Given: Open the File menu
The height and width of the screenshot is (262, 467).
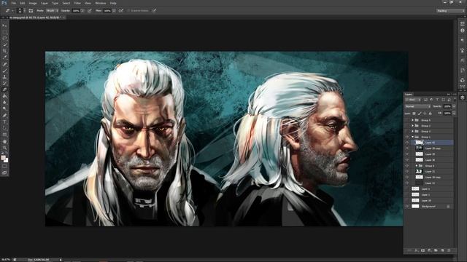Looking at the screenshot, I should coord(13,3).
